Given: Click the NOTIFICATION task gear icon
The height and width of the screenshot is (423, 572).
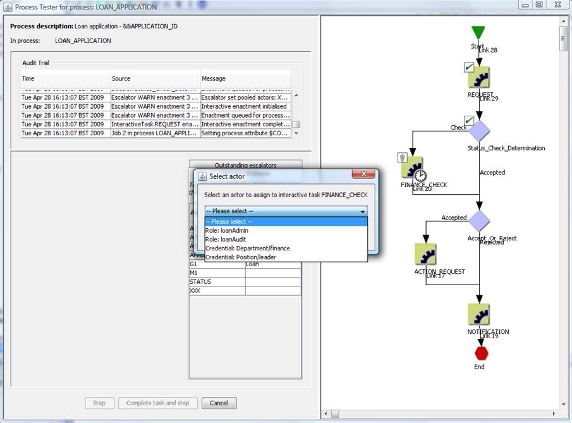Looking at the screenshot, I should (478, 314).
